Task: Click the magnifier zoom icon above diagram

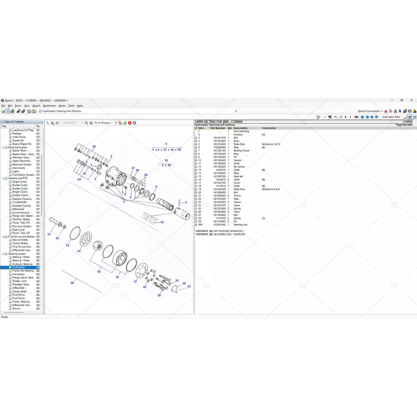Action: pyautogui.click(x=48, y=123)
